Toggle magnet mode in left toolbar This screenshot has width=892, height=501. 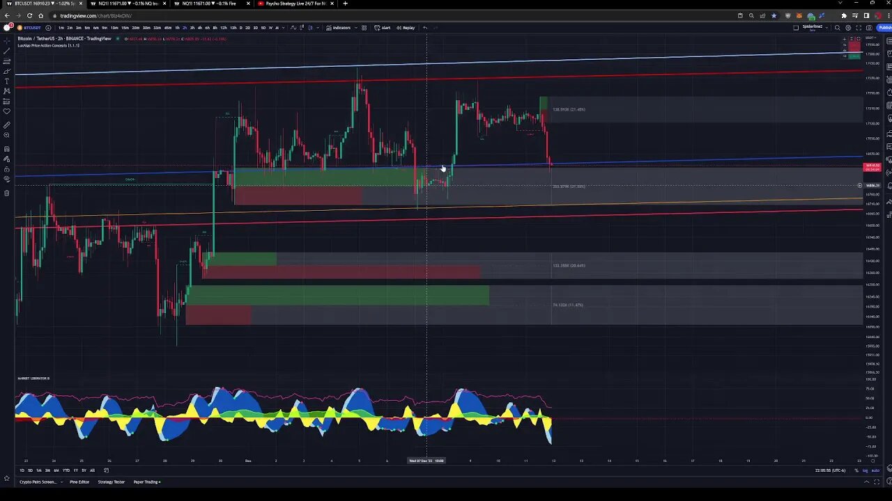(7, 148)
